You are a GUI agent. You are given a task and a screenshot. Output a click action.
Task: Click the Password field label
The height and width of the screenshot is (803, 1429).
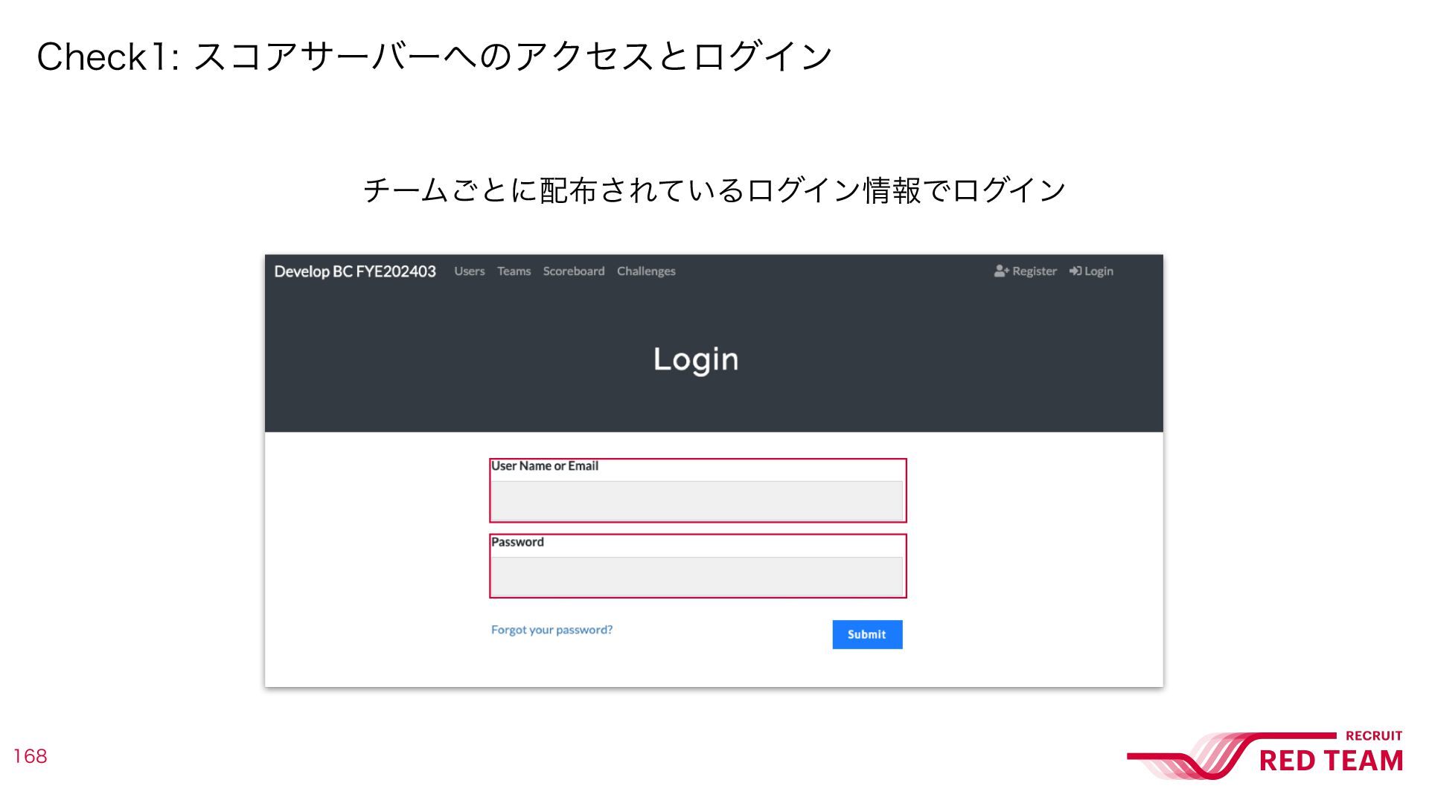pos(517,542)
